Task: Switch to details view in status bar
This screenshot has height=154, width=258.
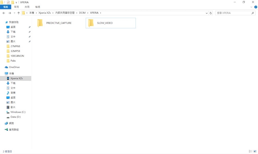Action: pos(251,151)
